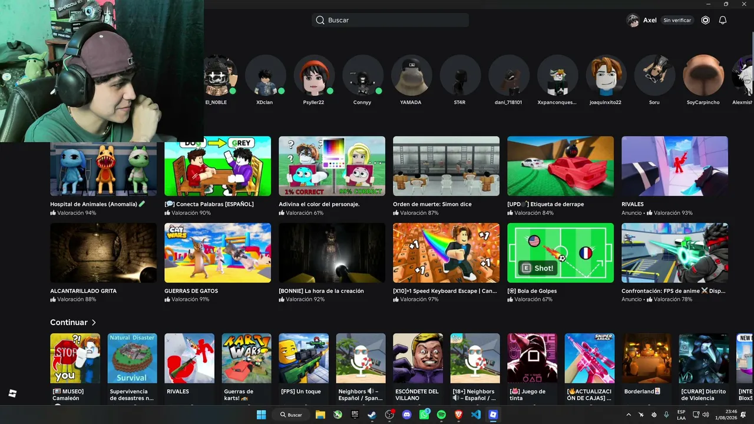
Task: Open Steam from the taskbar
Action: (x=372, y=415)
